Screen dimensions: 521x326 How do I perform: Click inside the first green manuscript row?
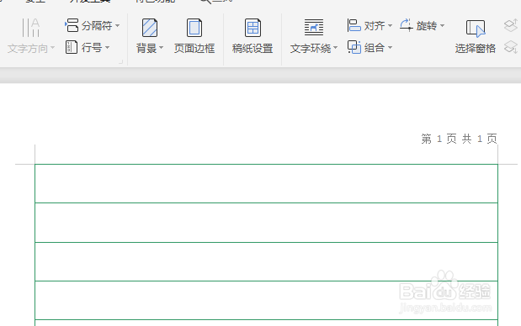pos(266,183)
